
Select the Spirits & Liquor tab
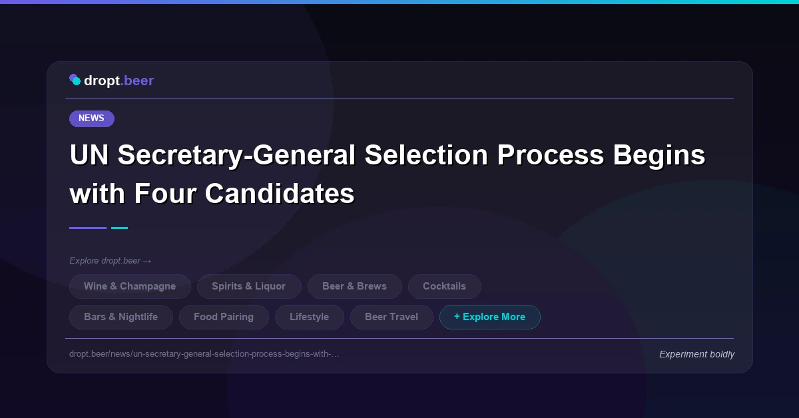249,286
